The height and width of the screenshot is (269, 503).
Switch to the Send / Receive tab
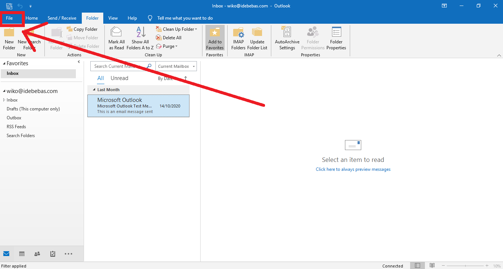coord(62,18)
